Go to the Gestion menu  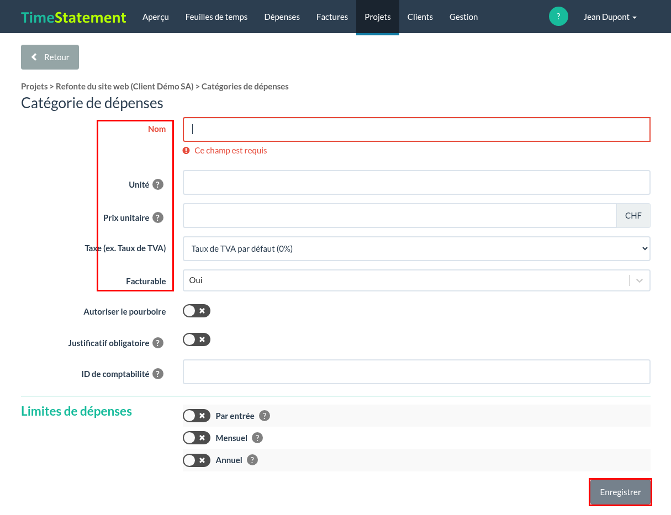pos(464,17)
